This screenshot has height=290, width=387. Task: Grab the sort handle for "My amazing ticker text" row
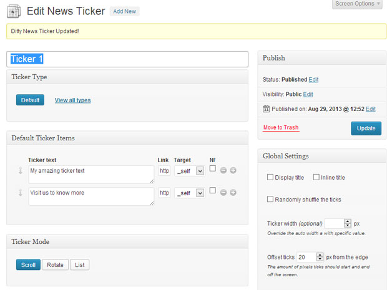point(21,170)
